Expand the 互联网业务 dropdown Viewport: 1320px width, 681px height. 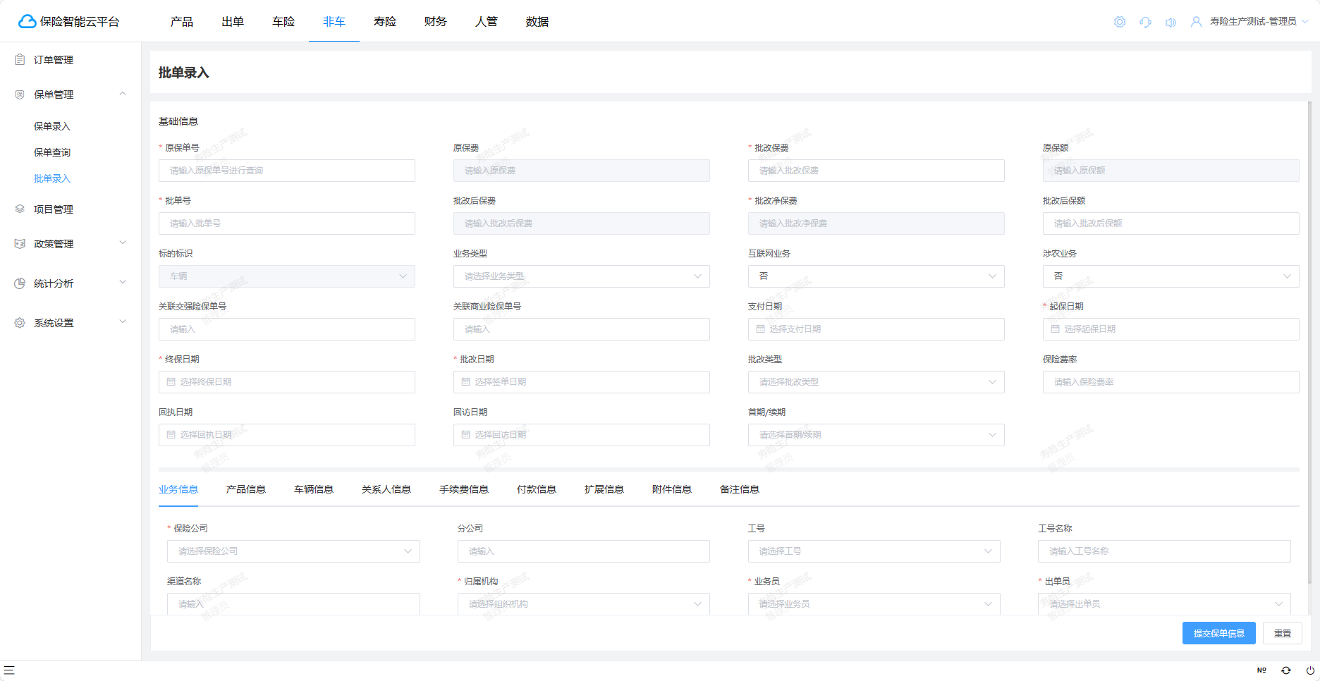coord(876,276)
